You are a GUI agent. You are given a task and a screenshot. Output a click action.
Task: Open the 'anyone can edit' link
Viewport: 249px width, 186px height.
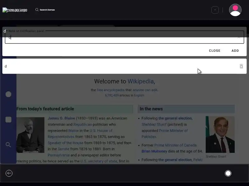coord(145,90)
